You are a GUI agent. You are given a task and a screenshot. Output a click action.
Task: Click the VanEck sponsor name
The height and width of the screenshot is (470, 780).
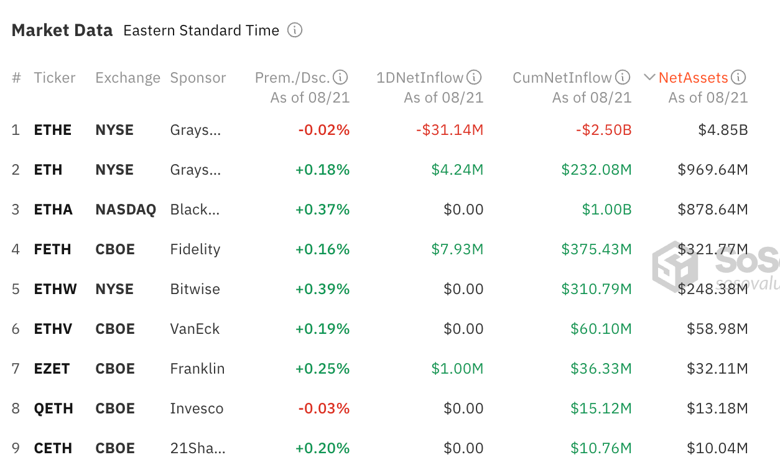point(195,329)
